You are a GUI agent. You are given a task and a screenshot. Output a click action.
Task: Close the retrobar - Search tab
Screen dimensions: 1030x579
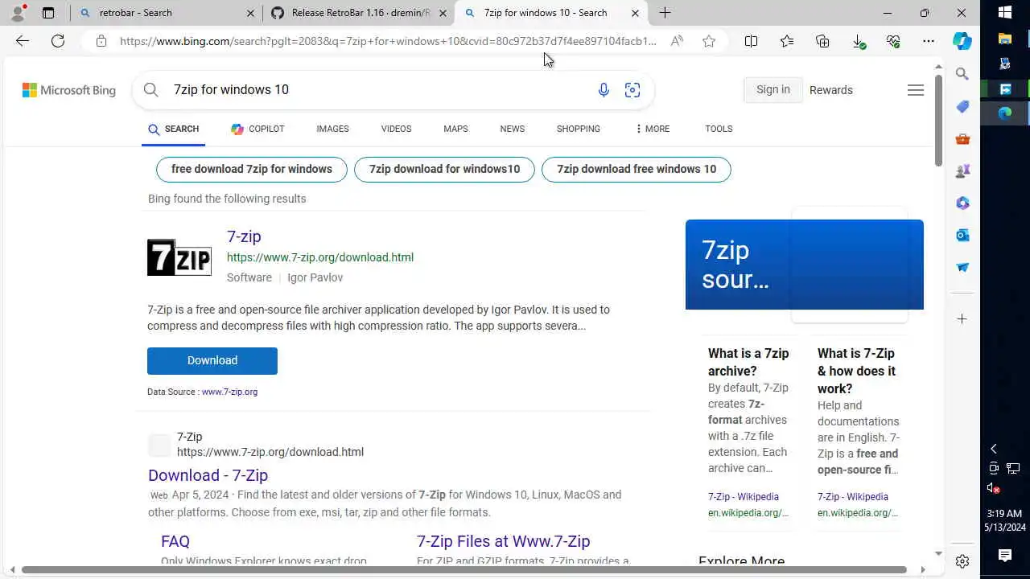pyautogui.click(x=250, y=13)
